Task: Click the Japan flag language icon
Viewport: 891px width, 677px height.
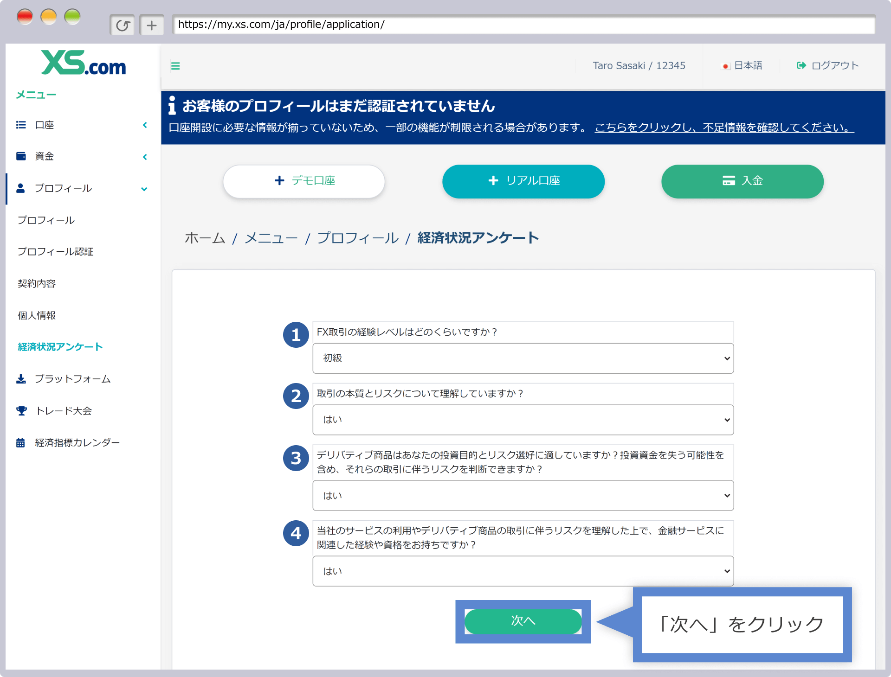Action: (x=725, y=66)
